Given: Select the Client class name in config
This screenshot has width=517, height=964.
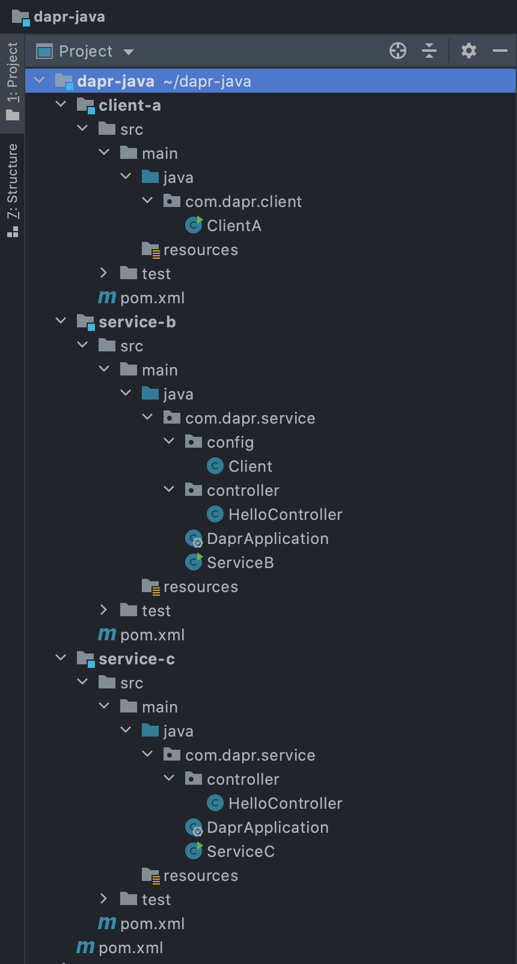Looking at the screenshot, I should pyautogui.click(x=251, y=466).
